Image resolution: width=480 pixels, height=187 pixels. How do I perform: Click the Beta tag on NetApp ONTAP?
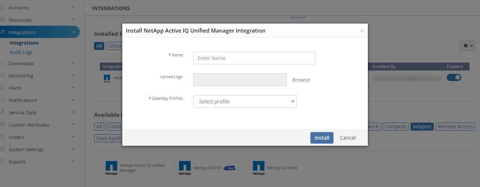[230, 168]
